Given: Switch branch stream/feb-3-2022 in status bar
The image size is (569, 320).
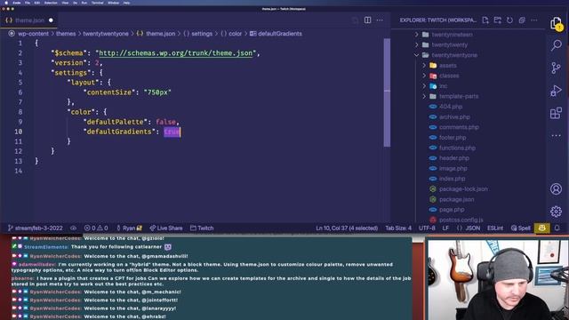Looking at the screenshot, I should pos(36,228).
